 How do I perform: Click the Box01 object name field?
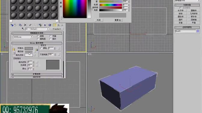(185, 31)
